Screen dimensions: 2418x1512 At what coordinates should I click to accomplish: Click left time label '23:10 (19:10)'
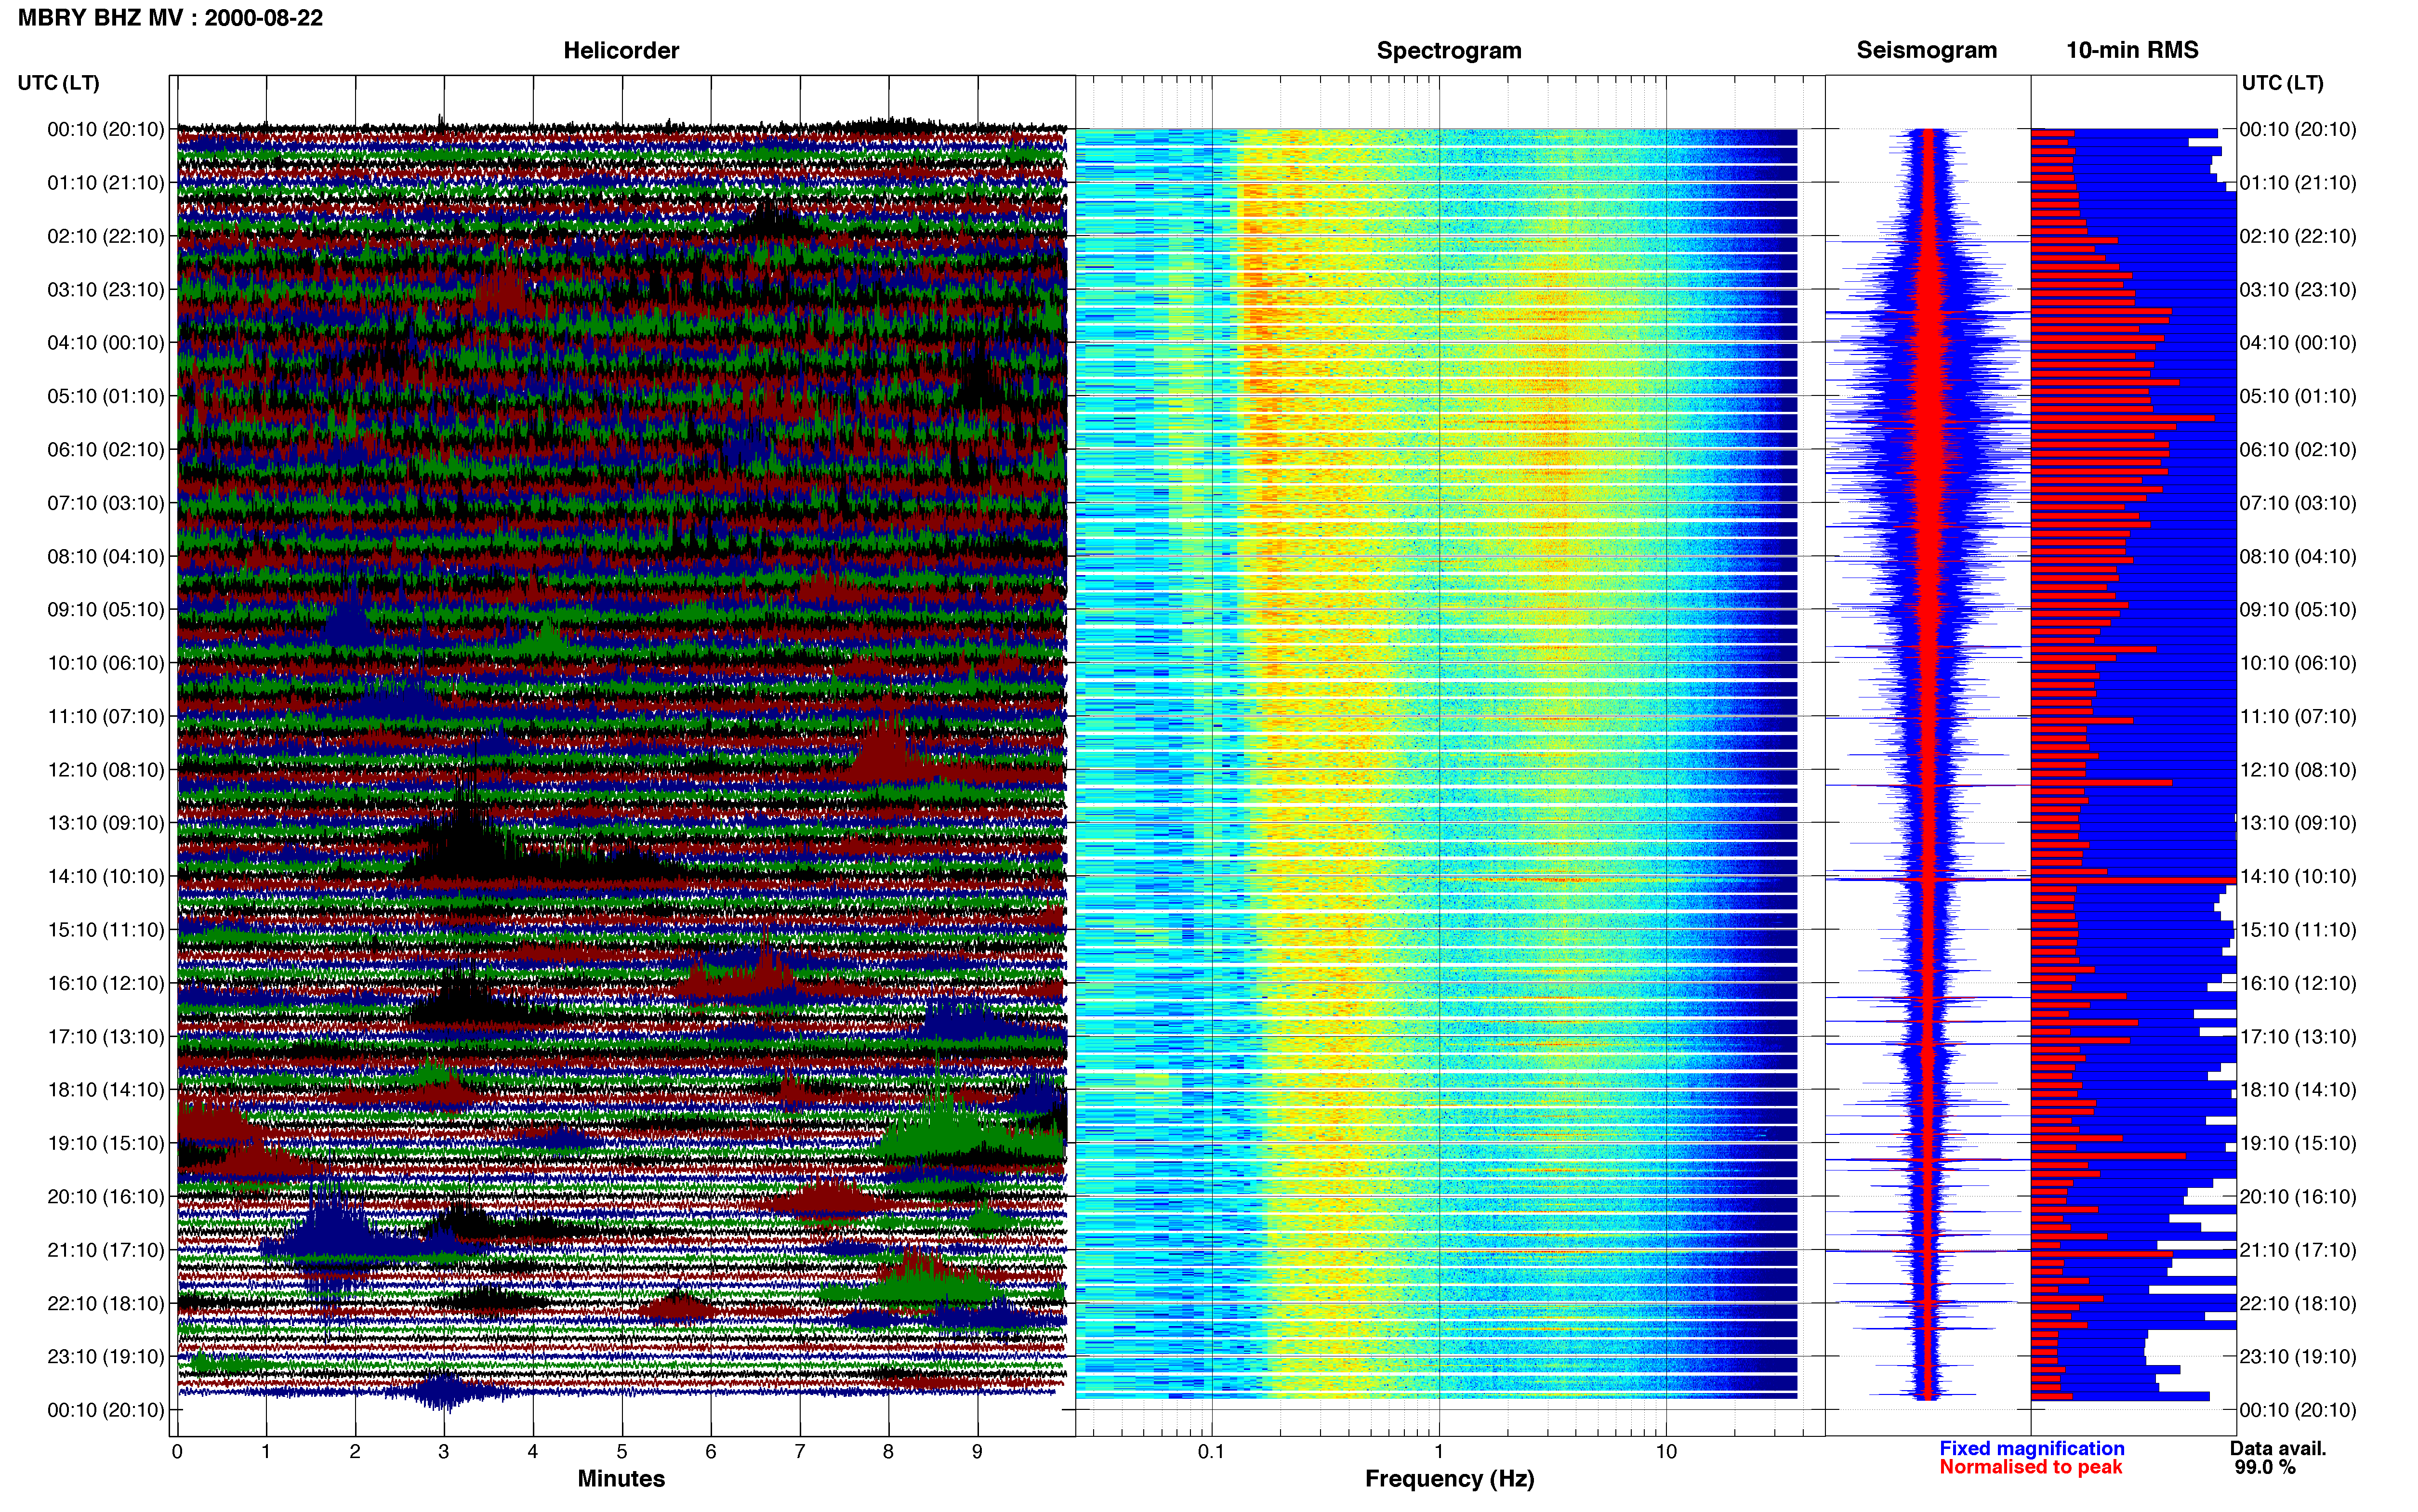106,1357
